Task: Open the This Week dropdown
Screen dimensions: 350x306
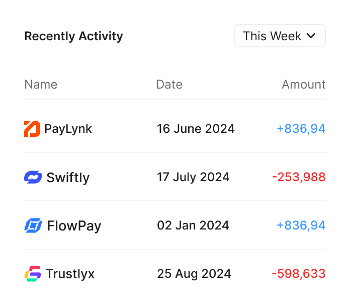Action: [x=280, y=36]
